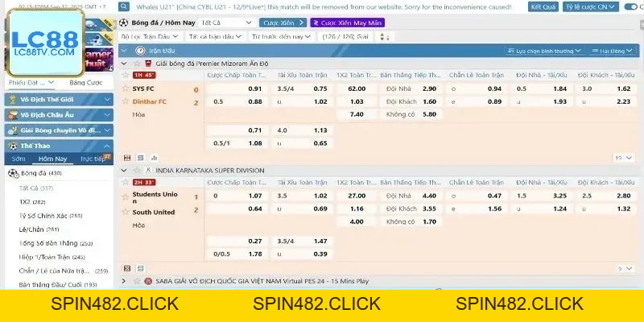Viewport: 644px width, 322px height.
Task: Open Lựa chọn bình thường dropdown
Action: click(544, 51)
